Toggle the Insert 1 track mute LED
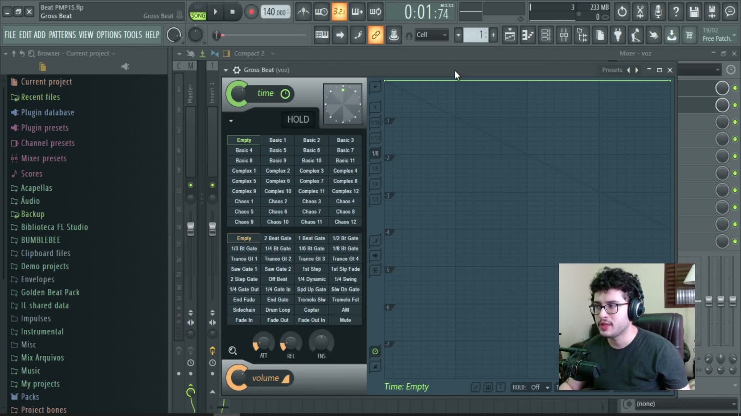This screenshot has height=416, width=741. 212,185
